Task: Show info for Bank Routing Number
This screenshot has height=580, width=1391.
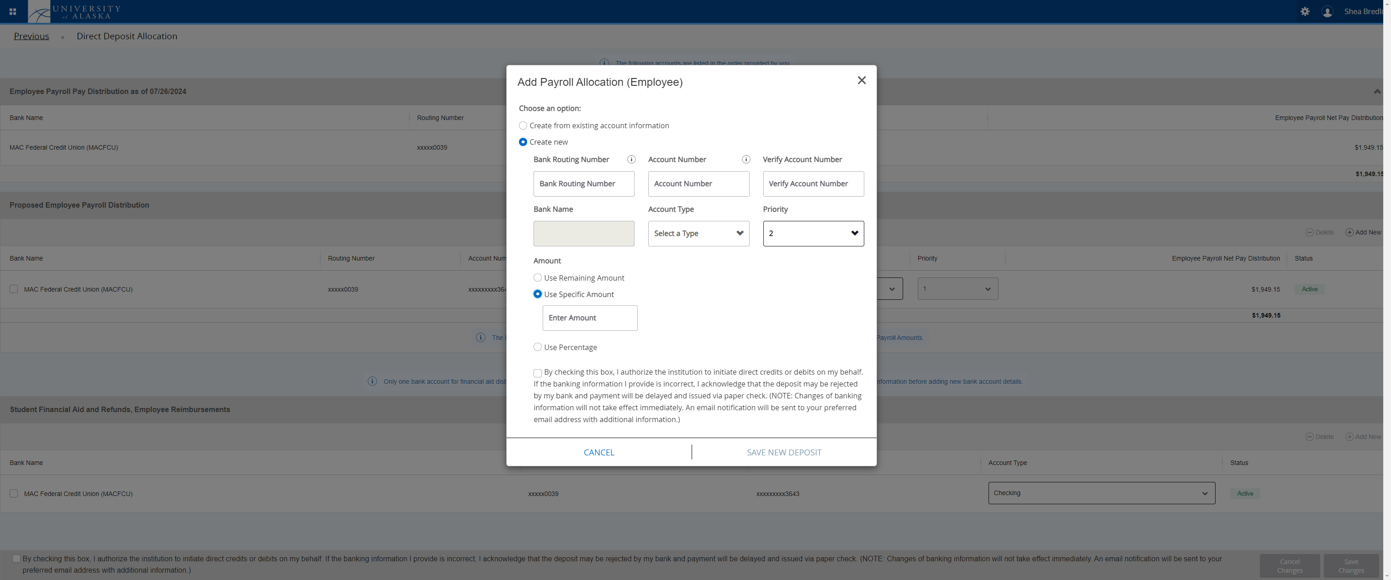Action: 631,160
